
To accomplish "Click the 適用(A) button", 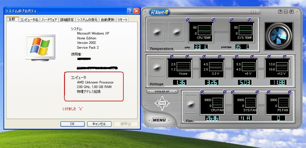I will point(126,124).
